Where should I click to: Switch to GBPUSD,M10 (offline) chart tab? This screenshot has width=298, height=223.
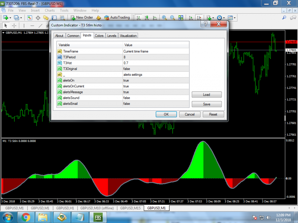pyautogui.click(x=97, y=208)
